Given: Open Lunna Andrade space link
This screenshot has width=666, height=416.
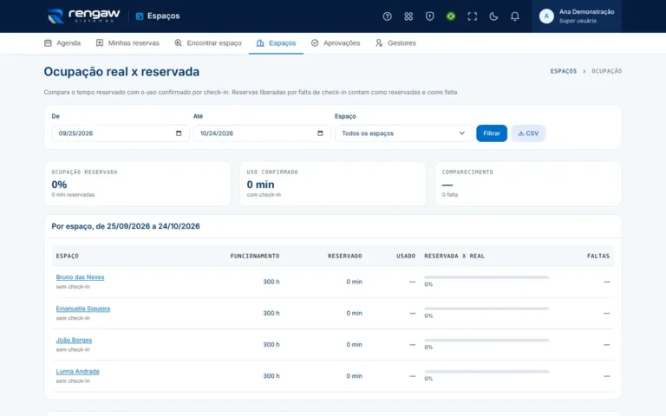Looking at the screenshot, I should click(77, 372).
